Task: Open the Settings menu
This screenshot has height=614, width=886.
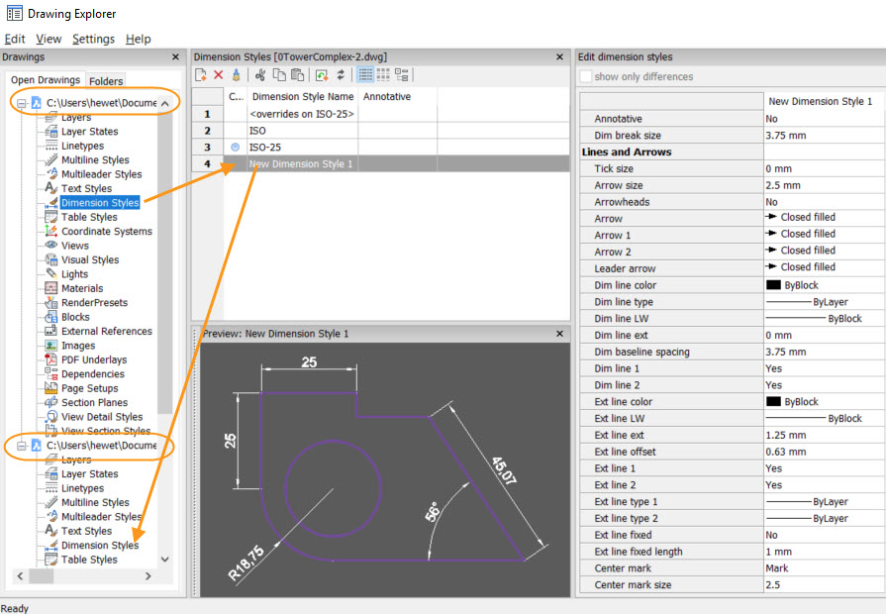Action: (93, 39)
